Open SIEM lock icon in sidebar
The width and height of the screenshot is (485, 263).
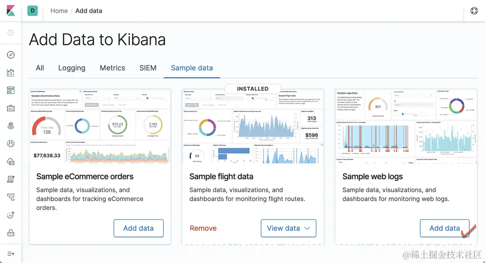(10, 233)
